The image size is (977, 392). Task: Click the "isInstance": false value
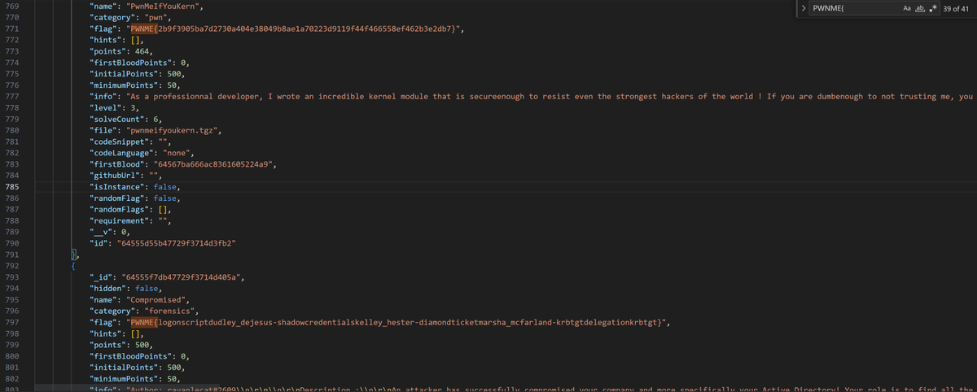[166, 186]
